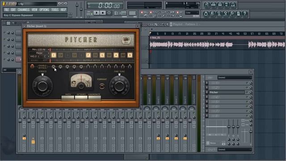The width and height of the screenshot is (286, 161).
Task: Click the Pitcher logo badge
Action: click(126, 40)
